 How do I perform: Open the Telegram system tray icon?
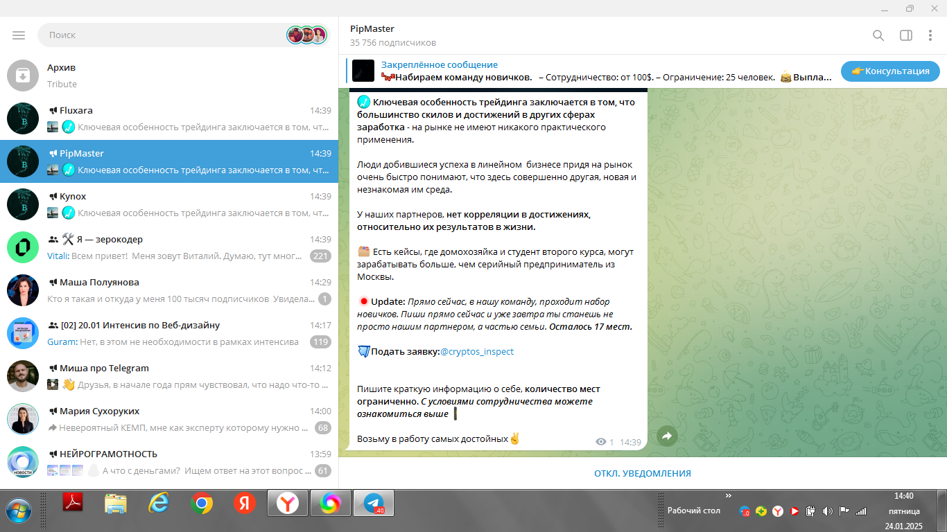pos(745,511)
